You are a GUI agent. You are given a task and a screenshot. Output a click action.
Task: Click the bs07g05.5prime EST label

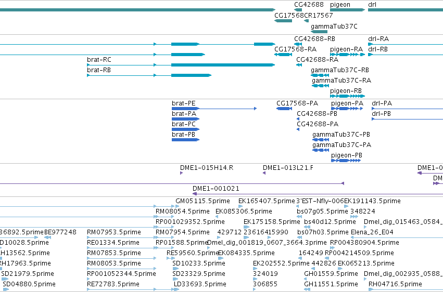(322, 211)
